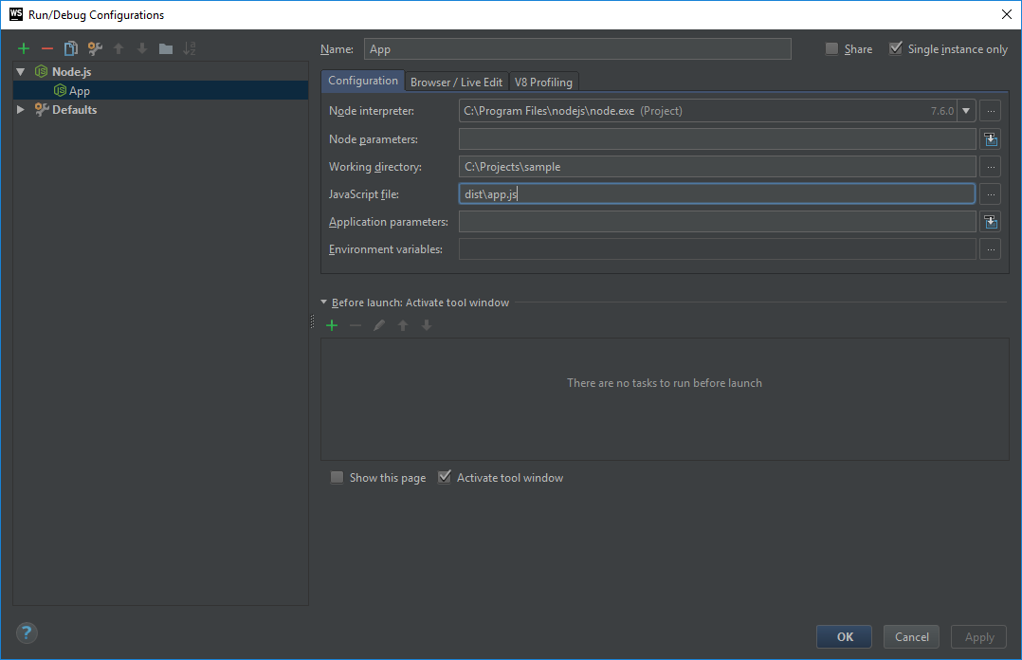The image size is (1022, 660).
Task: Expand the Defaults tree node
Action: click(x=21, y=110)
